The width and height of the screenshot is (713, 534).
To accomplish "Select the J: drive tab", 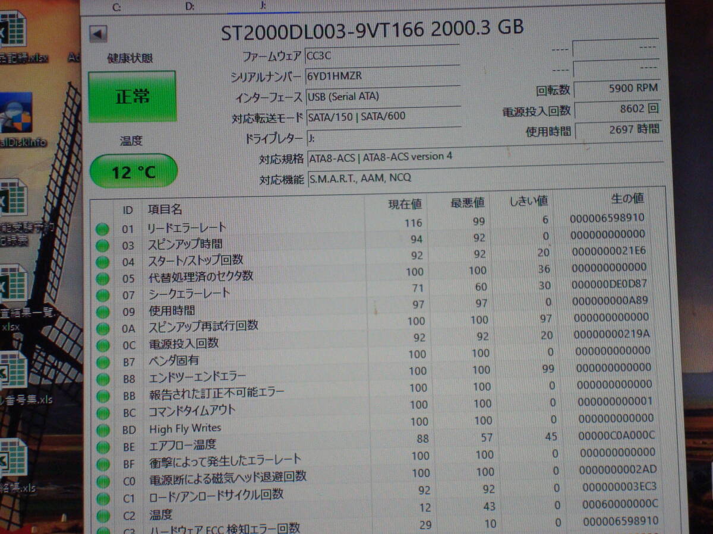I will [263, 6].
